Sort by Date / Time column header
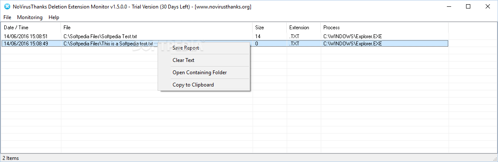 31,28
